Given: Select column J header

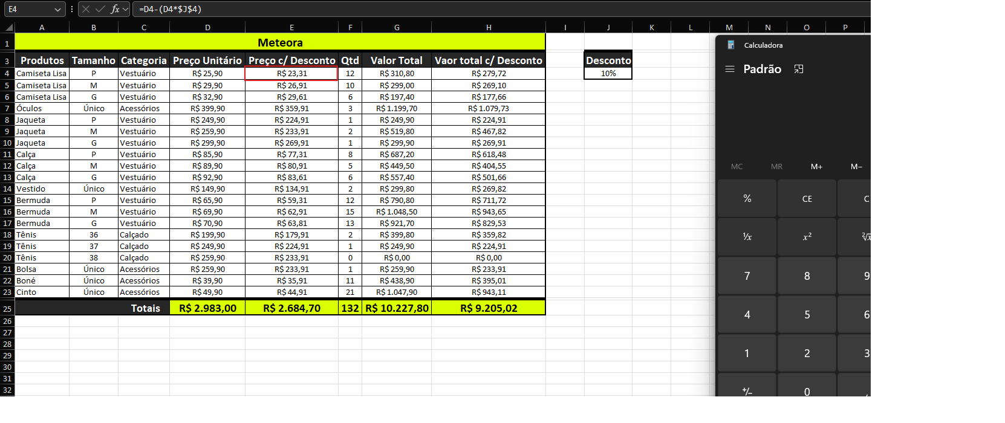Looking at the screenshot, I should point(608,27).
